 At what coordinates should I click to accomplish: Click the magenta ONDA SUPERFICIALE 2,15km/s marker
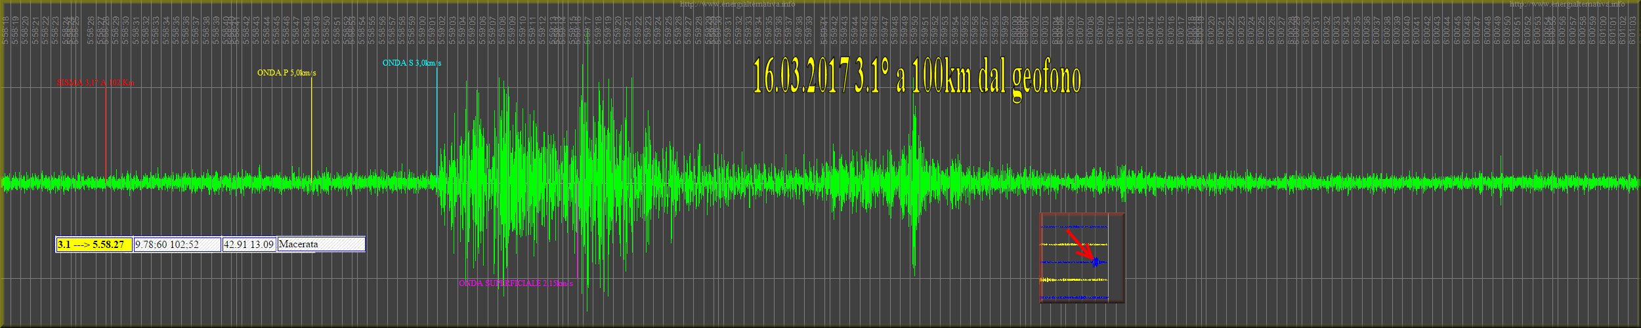(x=516, y=283)
